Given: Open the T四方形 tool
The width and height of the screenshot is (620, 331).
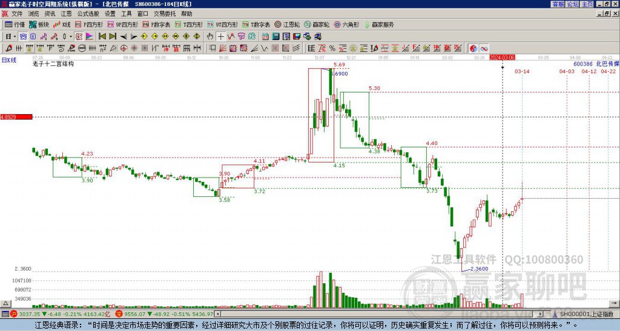Looking at the screenshot, I should [x=189, y=24].
